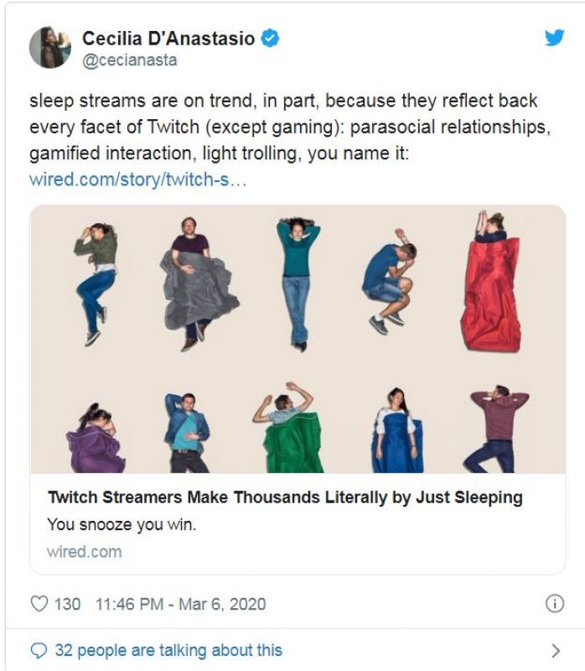
Task: Click the wired.com domain under the card
Action: [84, 551]
